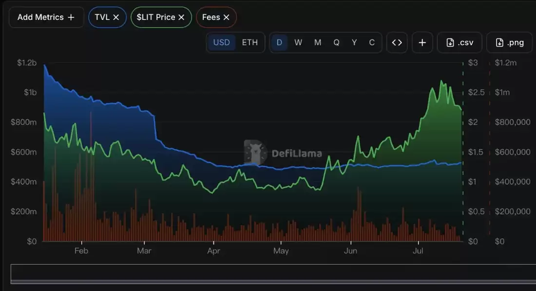The height and width of the screenshot is (291, 536).
Task: Click the $800m TVL axis label
Action: tap(23, 122)
